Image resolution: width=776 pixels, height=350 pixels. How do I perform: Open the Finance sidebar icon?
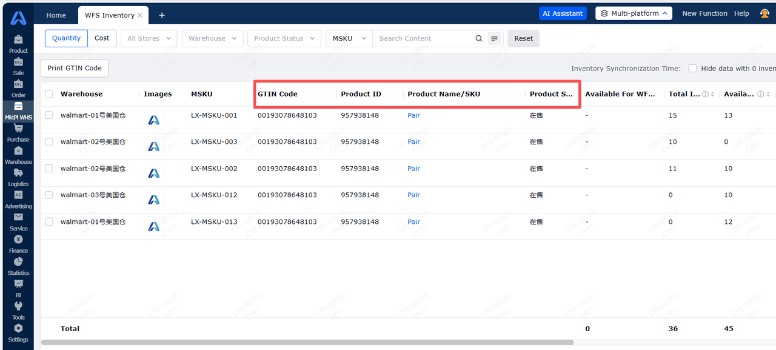point(18,240)
